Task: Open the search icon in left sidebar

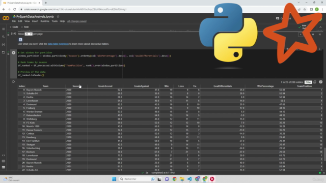Action: point(4,37)
